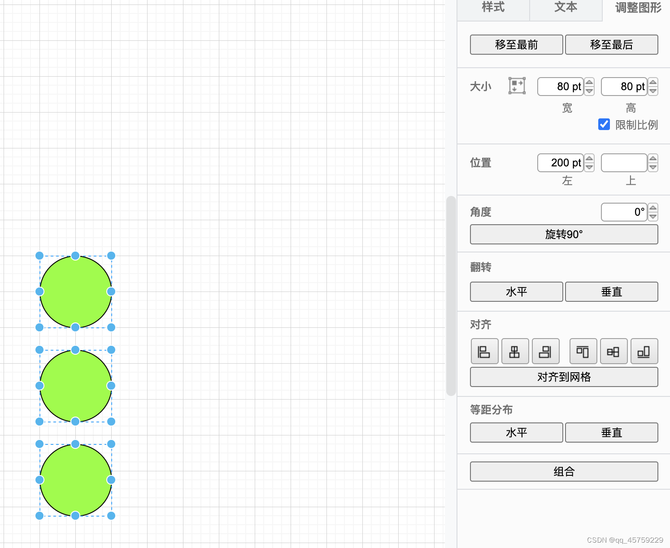Click the 移至最后 button
The width and height of the screenshot is (670, 548).
612,45
